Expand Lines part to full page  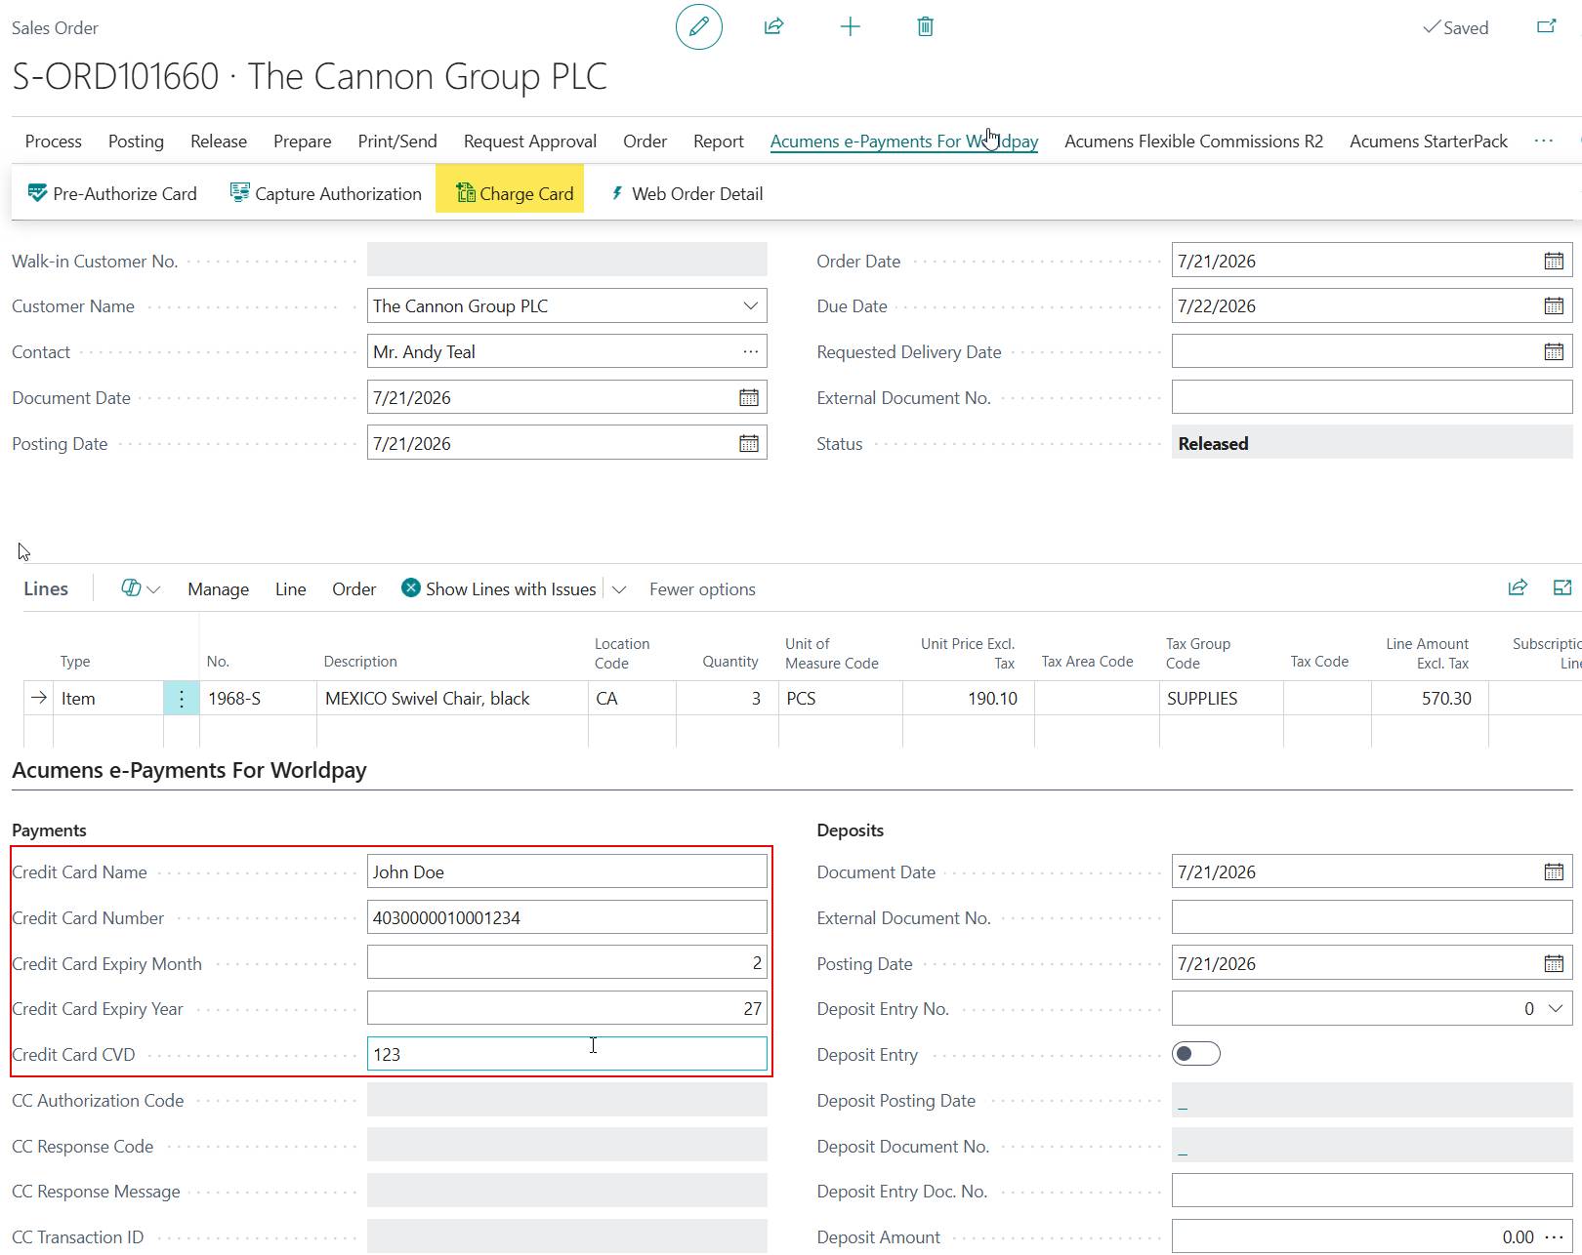tap(1562, 588)
